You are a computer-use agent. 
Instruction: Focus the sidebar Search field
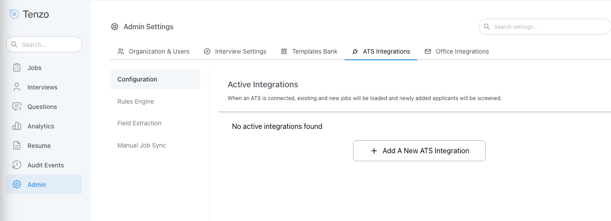pos(44,44)
